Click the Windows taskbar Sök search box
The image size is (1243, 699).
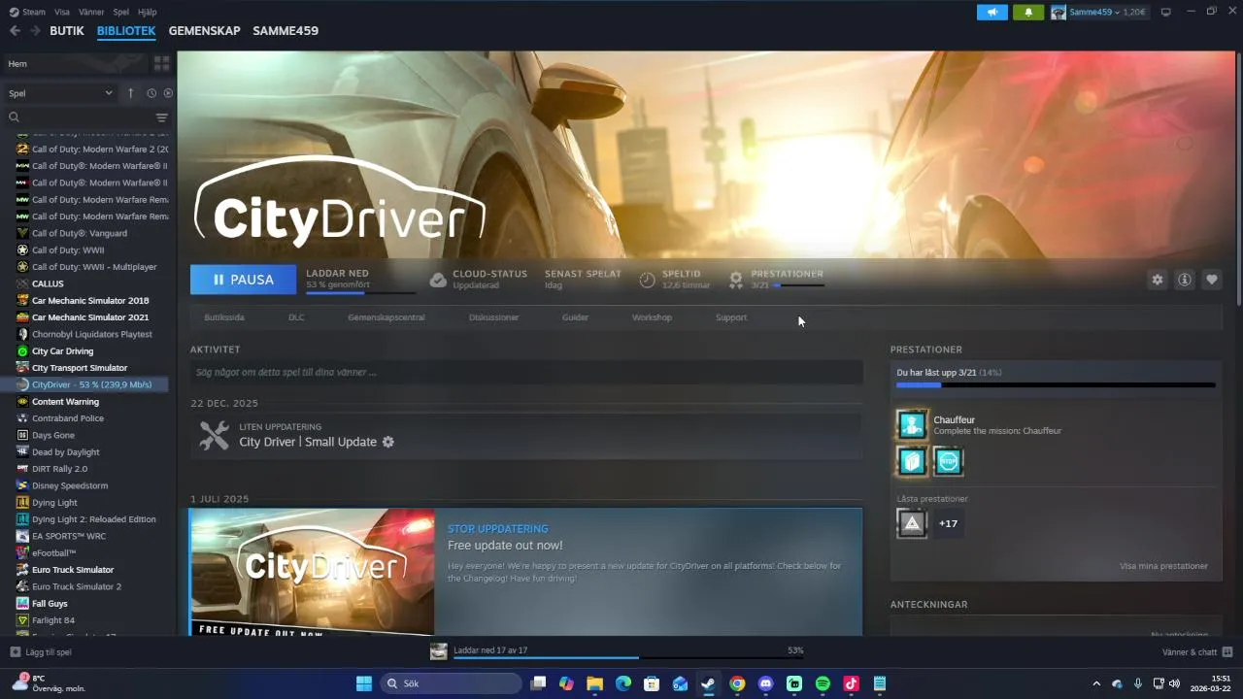[451, 683]
